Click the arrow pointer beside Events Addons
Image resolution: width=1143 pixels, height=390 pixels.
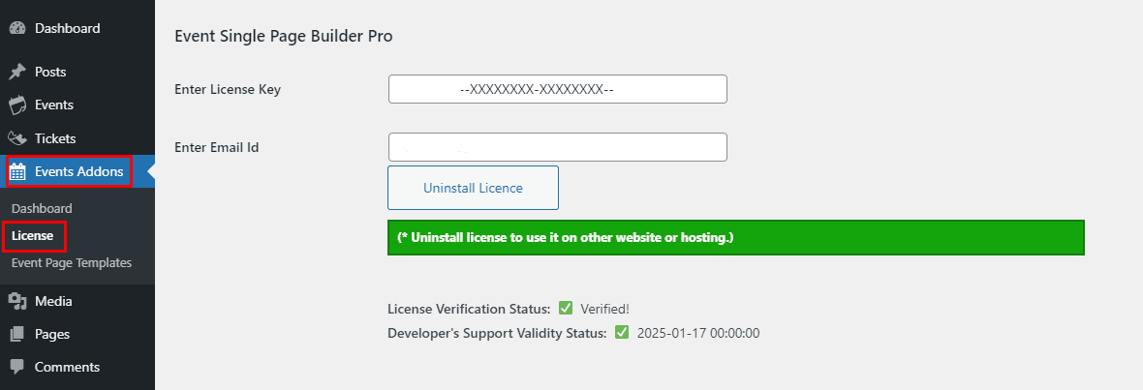(x=149, y=172)
